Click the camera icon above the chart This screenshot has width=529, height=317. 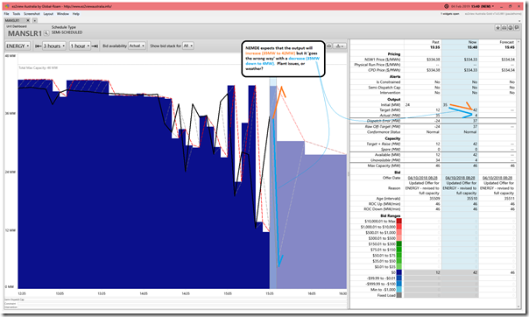329,46
